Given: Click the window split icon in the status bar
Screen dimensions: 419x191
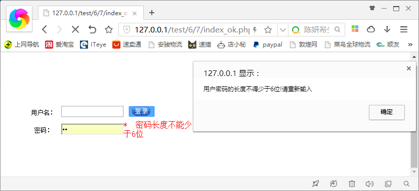Looking at the screenshot, I should (388, 183).
